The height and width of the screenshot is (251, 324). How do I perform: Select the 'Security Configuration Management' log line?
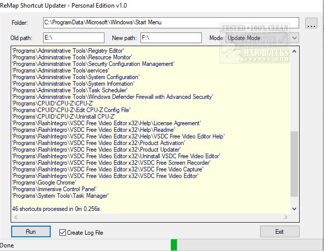click(x=93, y=64)
